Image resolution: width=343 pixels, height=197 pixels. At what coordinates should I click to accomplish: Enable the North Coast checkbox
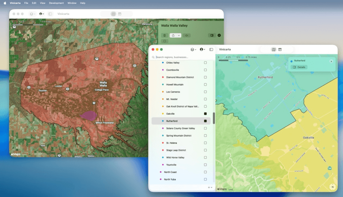pyautogui.click(x=205, y=172)
